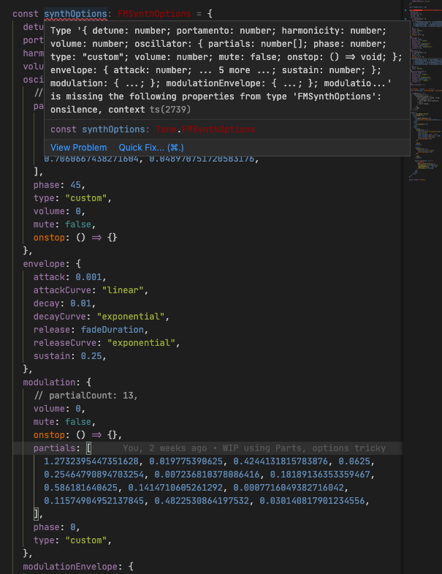Click decay: 0.01 value
The image size is (442, 574).
(x=80, y=303)
